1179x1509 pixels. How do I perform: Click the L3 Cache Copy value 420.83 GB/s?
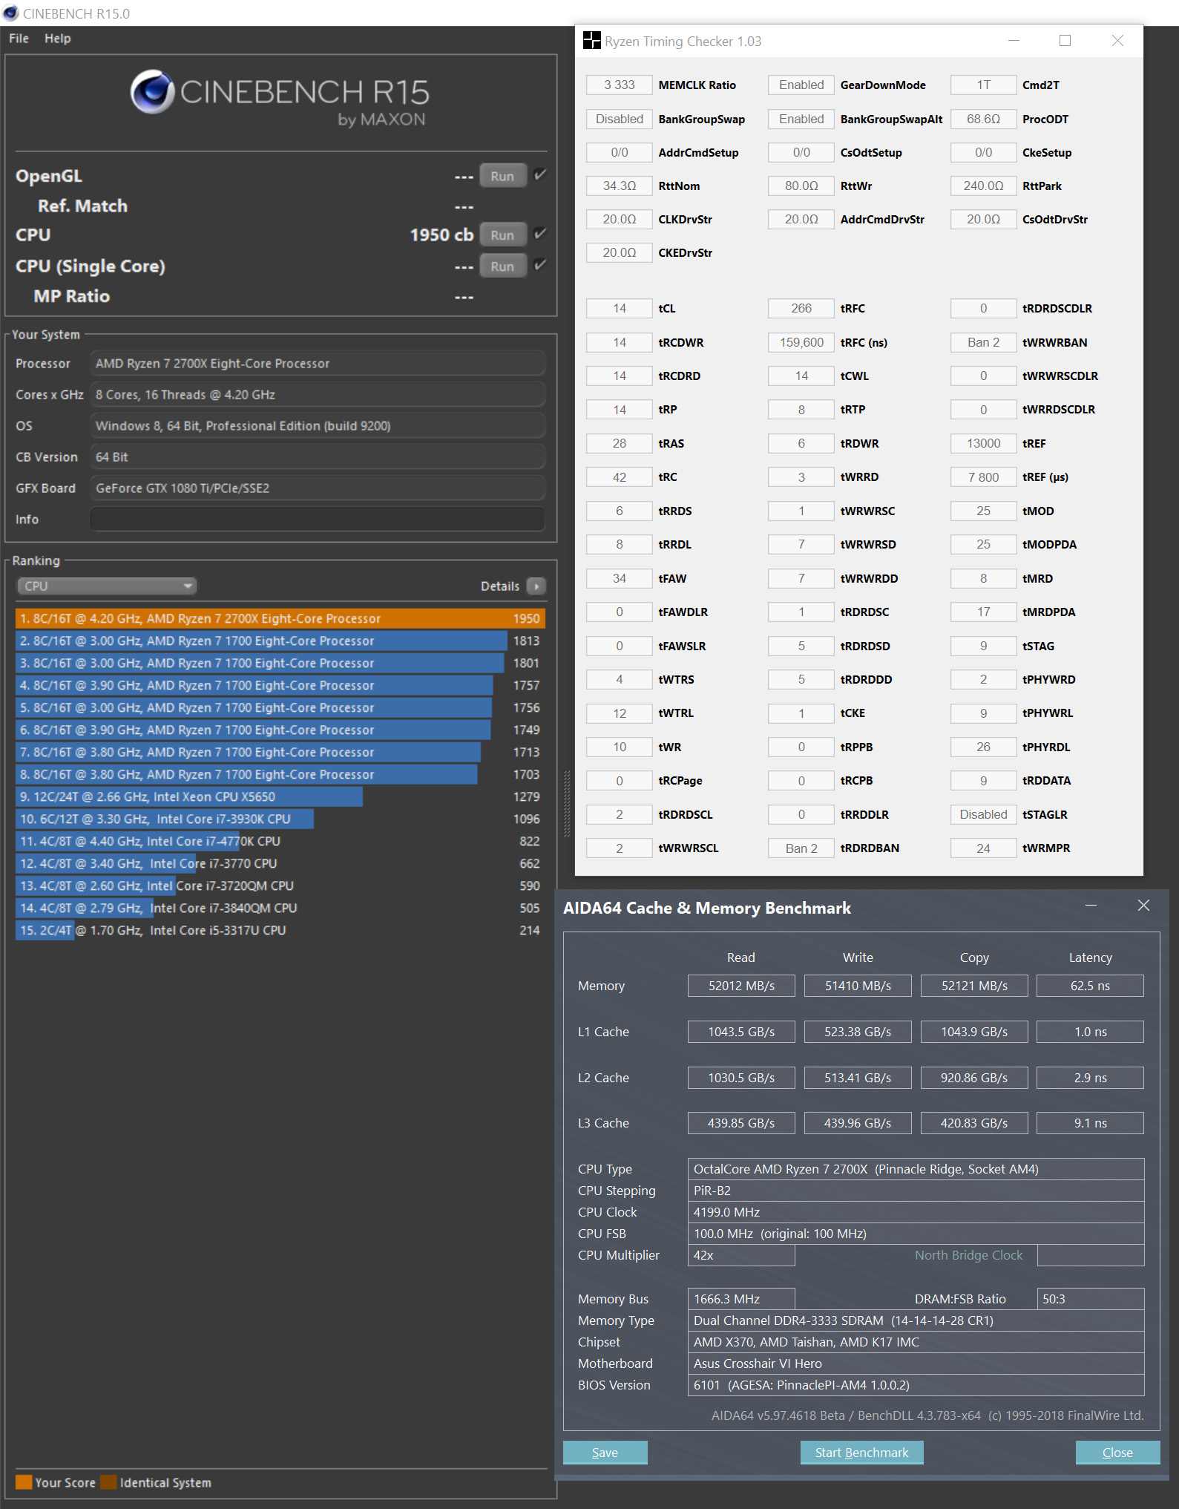(x=974, y=1123)
